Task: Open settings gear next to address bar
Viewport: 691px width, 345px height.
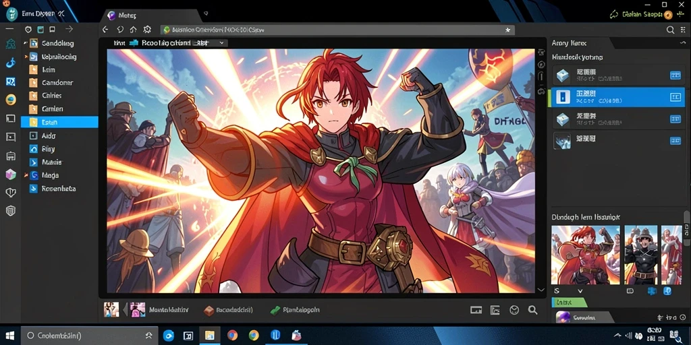Action: 147,30
